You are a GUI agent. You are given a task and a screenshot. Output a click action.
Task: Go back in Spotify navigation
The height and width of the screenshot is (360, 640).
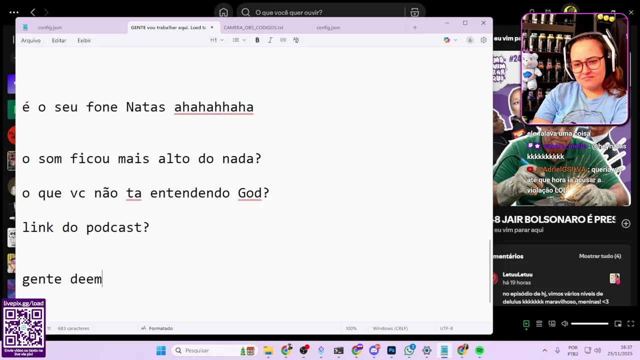[x=33, y=12]
